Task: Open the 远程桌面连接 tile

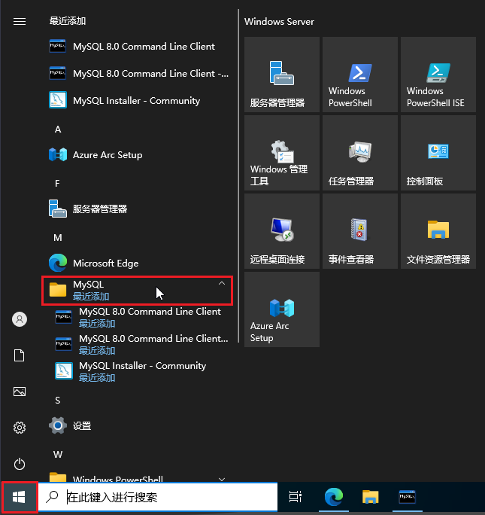Action: 282,231
